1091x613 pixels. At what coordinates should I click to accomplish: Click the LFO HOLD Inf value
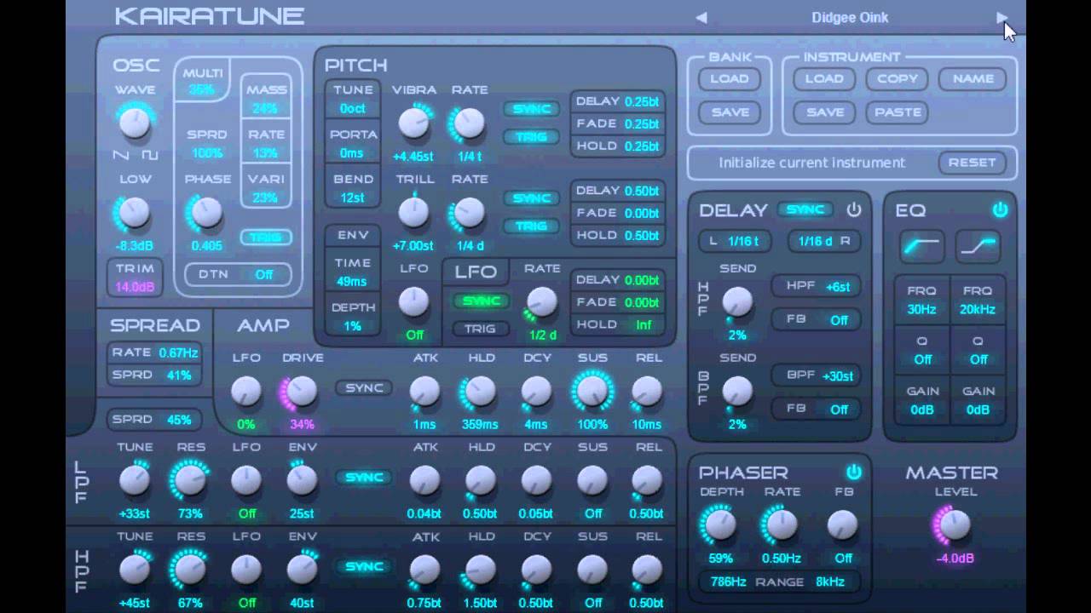point(642,325)
